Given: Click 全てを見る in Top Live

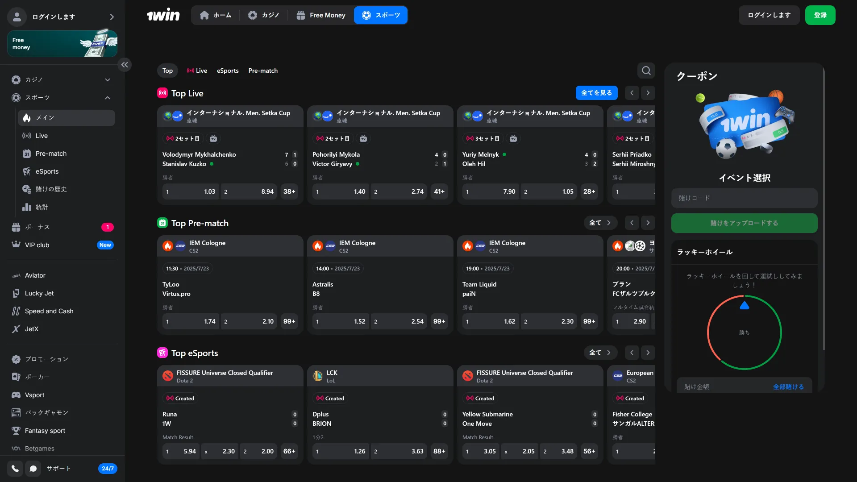Looking at the screenshot, I should (596, 93).
